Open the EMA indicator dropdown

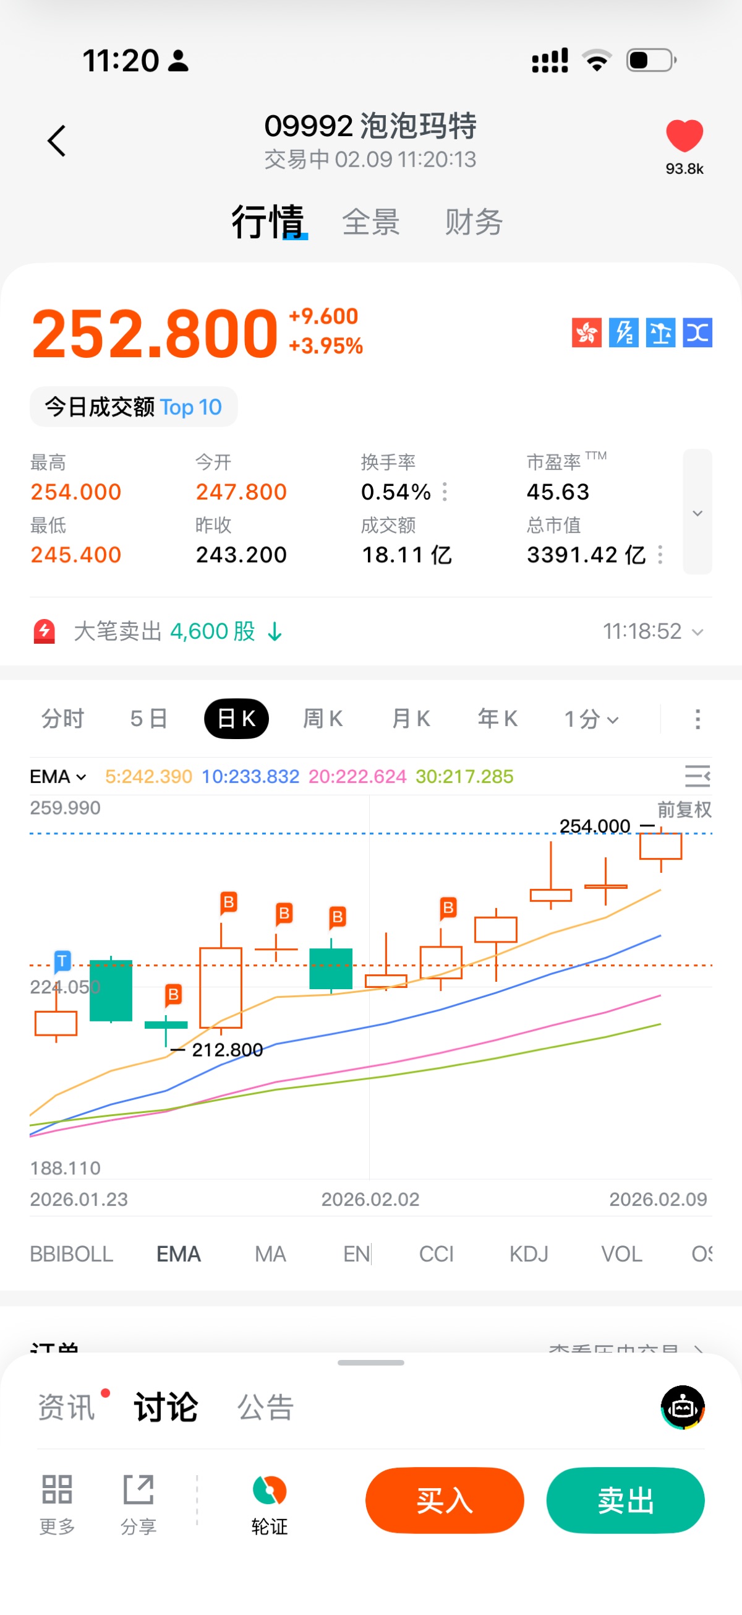coord(58,777)
